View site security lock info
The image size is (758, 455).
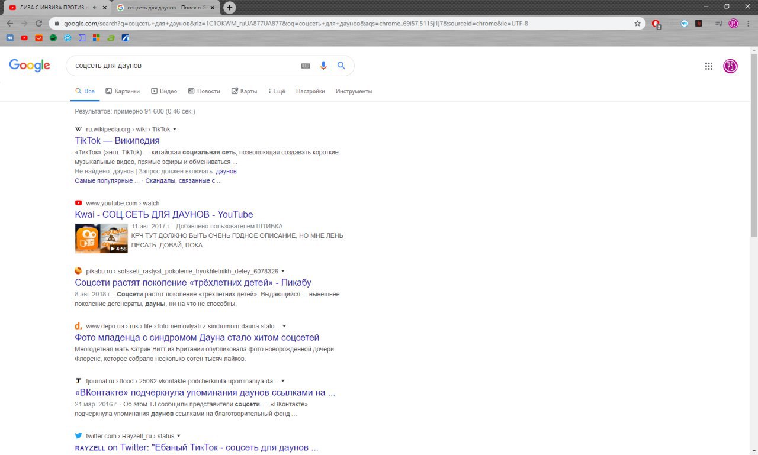coord(56,24)
